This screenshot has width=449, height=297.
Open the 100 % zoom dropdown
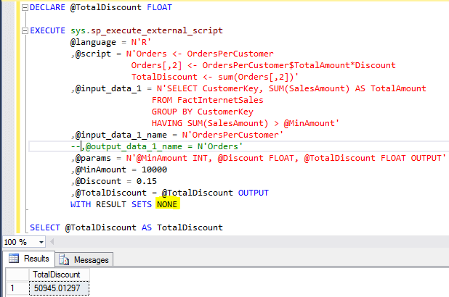[x=41, y=242]
